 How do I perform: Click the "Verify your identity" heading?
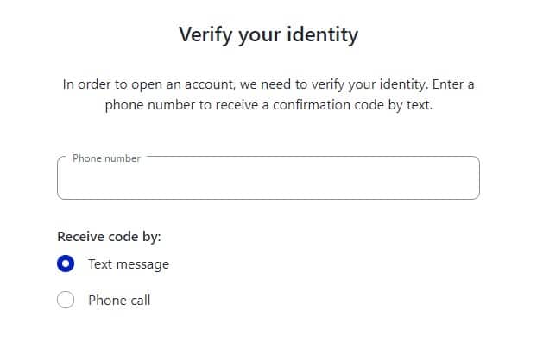pos(268,35)
